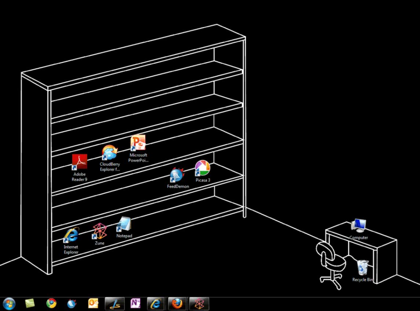Open Zune from the taskbar

coord(198,303)
